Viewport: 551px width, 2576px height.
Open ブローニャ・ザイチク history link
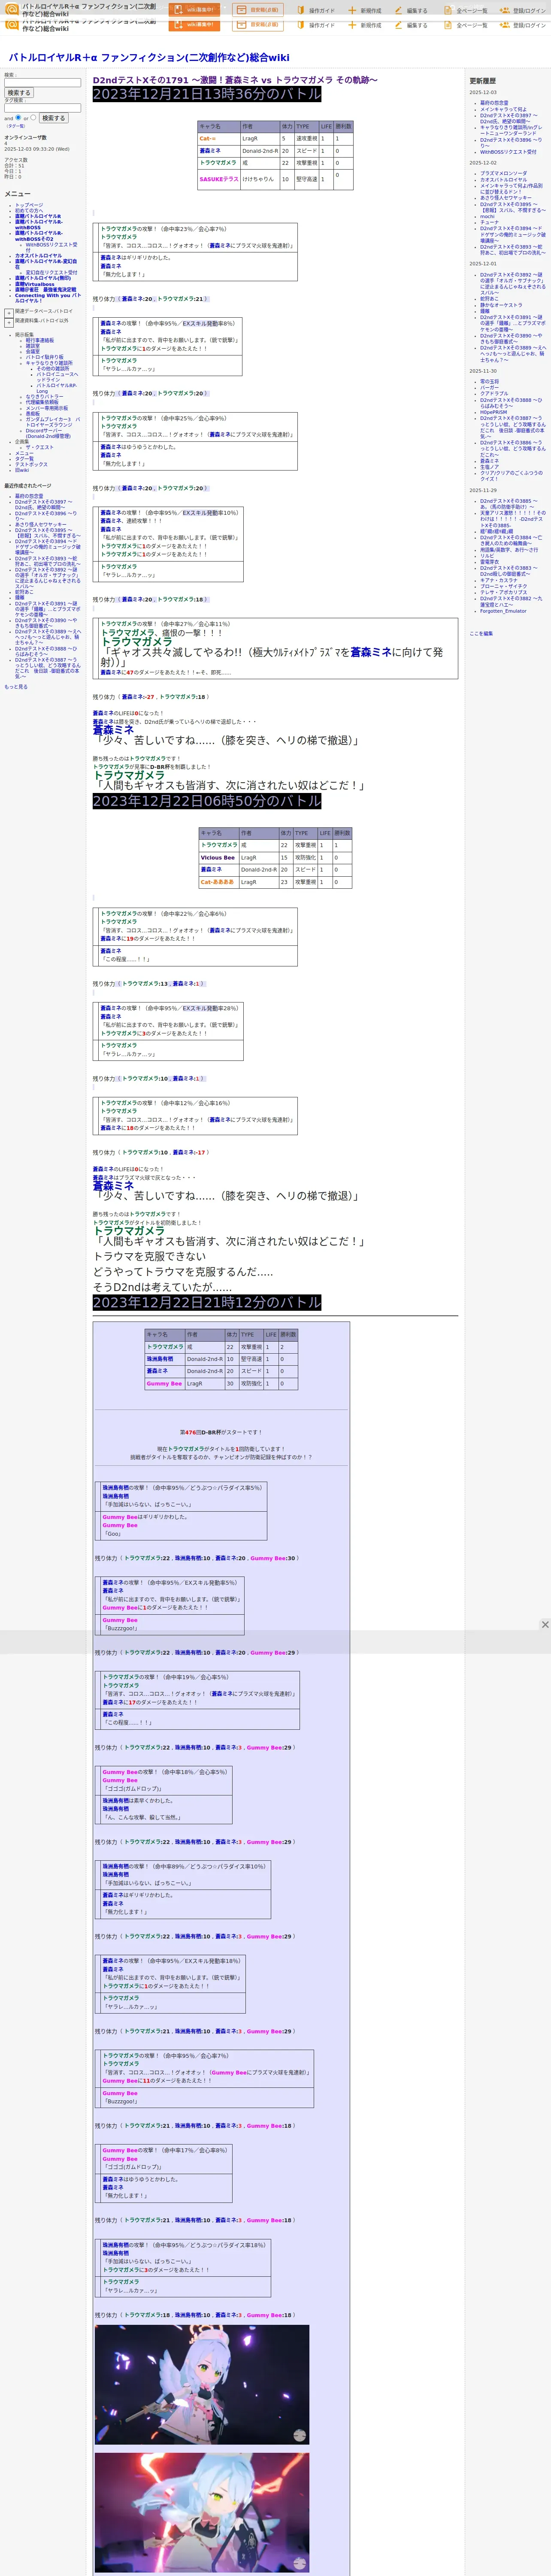pyautogui.click(x=503, y=586)
